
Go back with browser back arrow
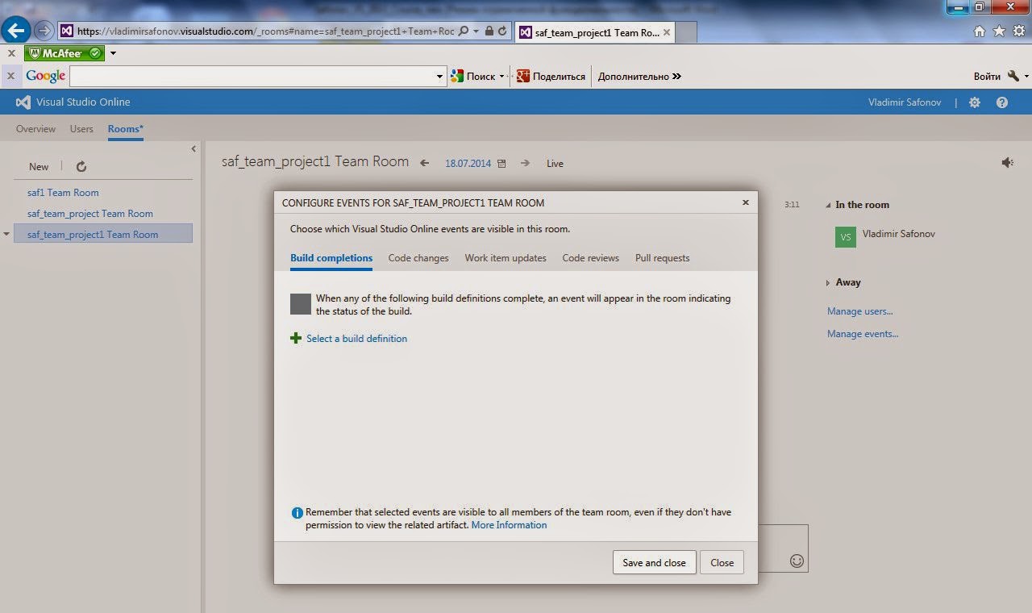click(x=17, y=31)
